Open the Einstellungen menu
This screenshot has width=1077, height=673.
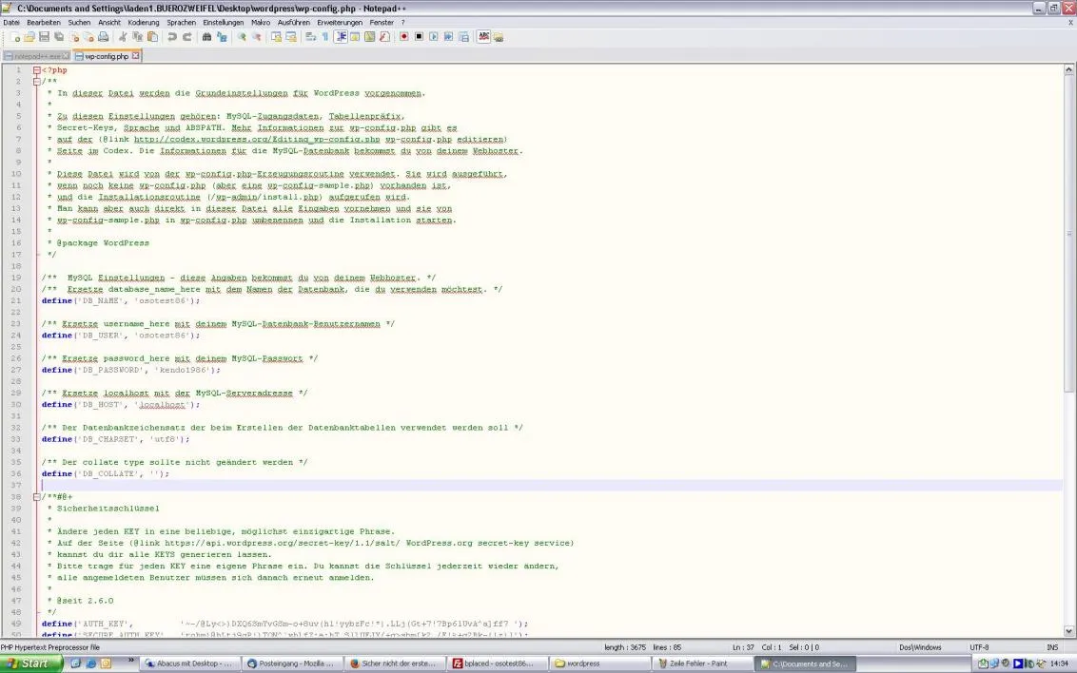224,23
